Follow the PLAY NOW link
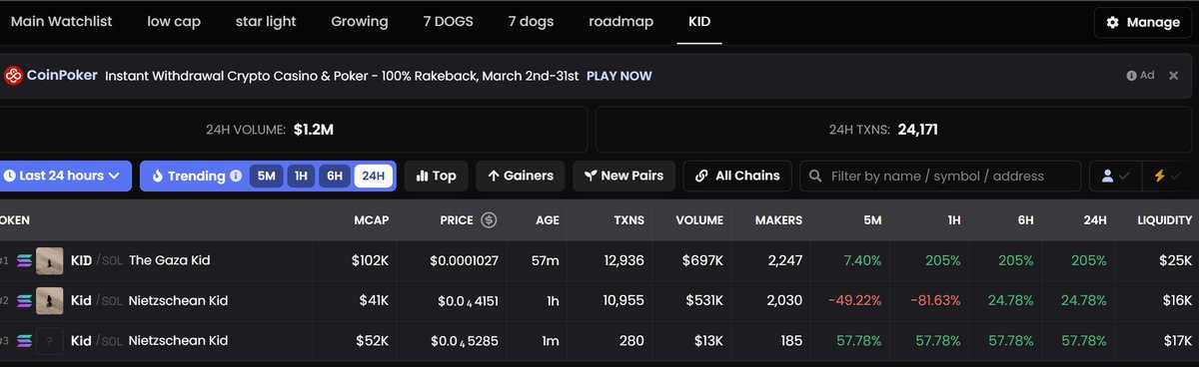Screen dimensions: 1199x367 click(x=619, y=76)
